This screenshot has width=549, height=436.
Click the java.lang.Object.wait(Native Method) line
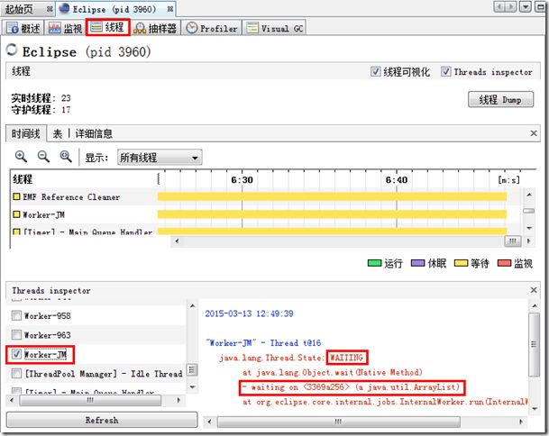pyautogui.click(x=333, y=372)
